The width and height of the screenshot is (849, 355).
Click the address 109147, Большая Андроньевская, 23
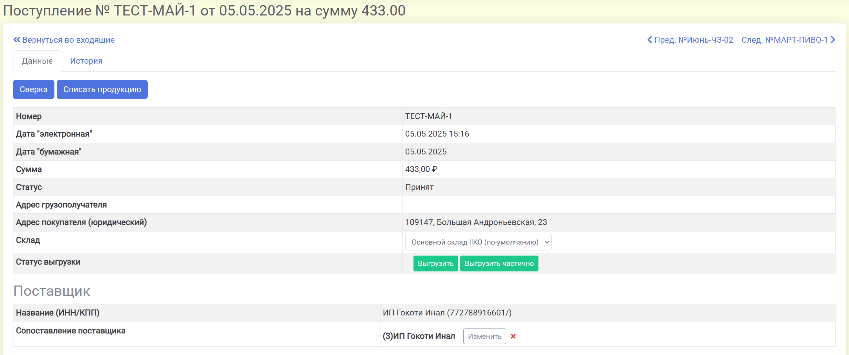pyautogui.click(x=476, y=222)
